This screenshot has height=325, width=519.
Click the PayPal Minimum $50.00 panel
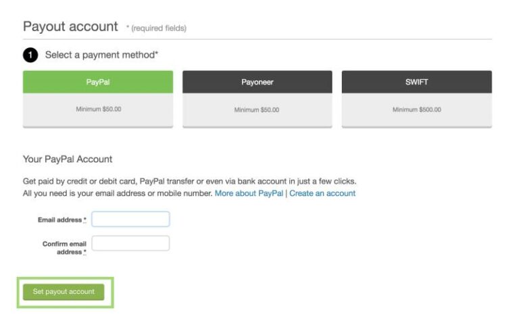pos(98,109)
